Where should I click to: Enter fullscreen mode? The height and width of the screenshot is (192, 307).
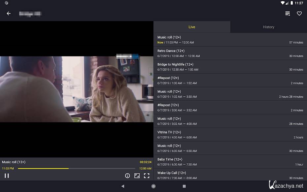pyautogui.click(x=146, y=176)
